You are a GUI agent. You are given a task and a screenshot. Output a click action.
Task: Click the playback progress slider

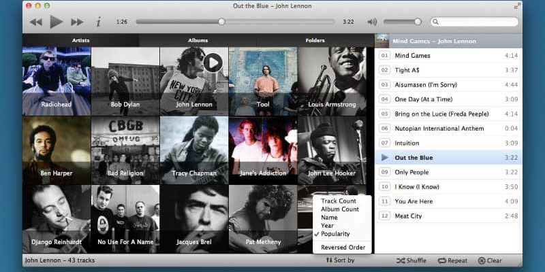pyautogui.click(x=235, y=22)
